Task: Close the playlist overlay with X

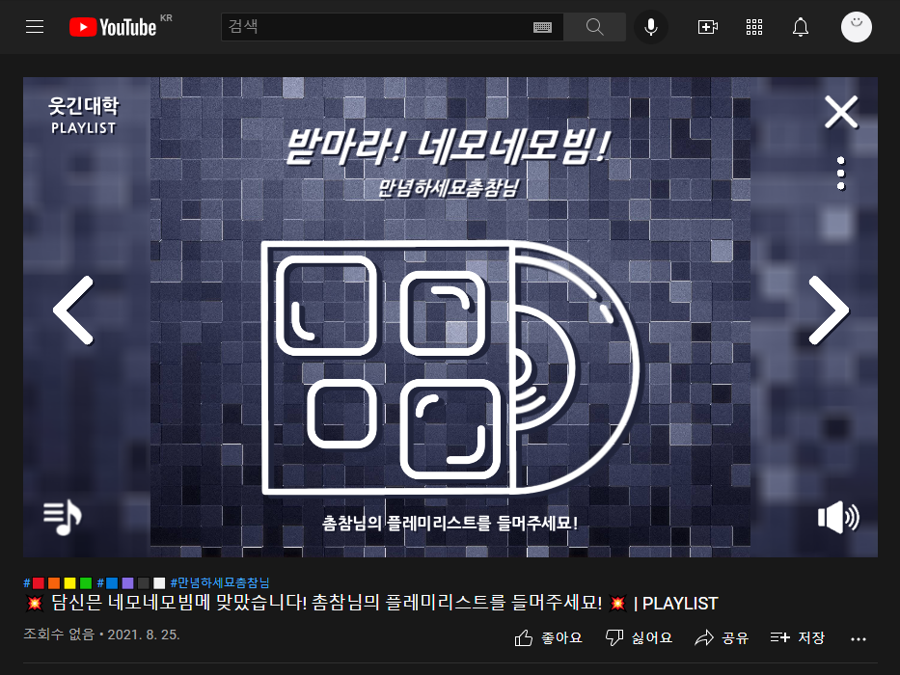Action: tap(841, 112)
